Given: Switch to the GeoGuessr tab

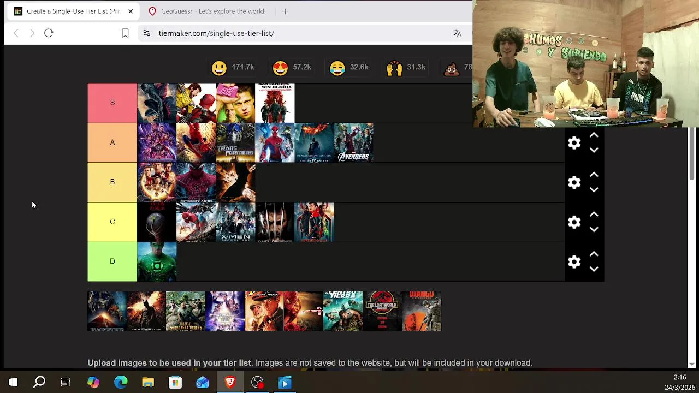Looking at the screenshot, I should click(208, 11).
